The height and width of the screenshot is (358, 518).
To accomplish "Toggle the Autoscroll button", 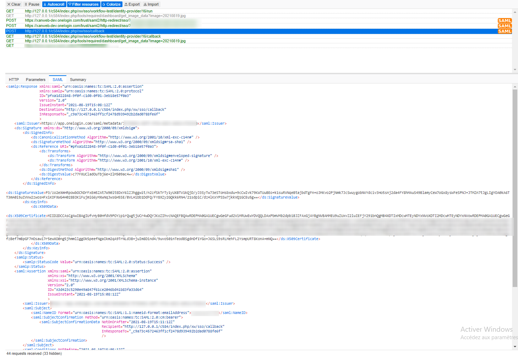I will (54, 4).
